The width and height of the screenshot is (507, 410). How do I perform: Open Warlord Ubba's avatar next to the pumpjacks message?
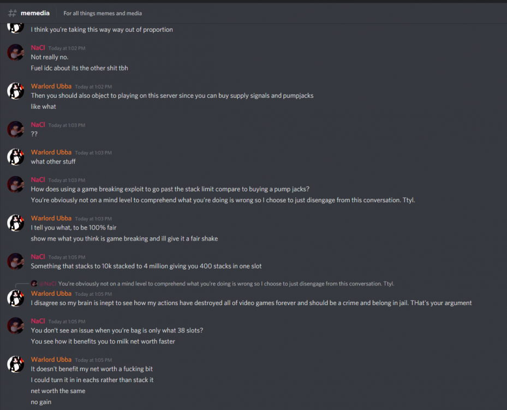[x=15, y=91]
